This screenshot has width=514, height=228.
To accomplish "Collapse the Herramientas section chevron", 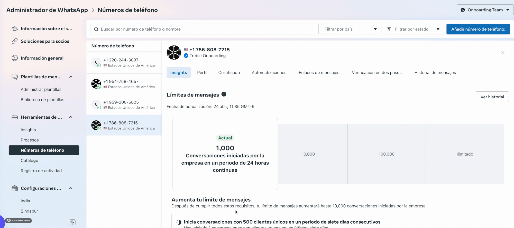I will 71,117.
